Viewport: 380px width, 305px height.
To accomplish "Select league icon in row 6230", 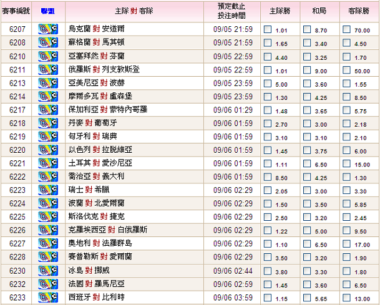I will coord(48,271).
